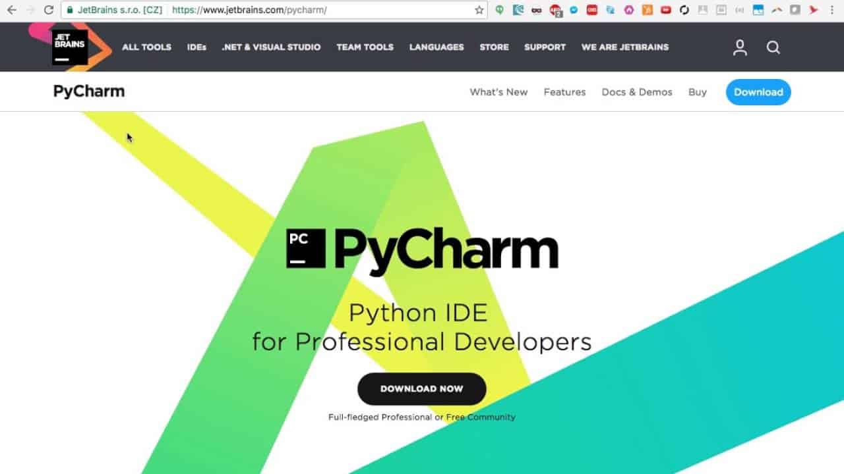This screenshot has height=474, width=844.
Task: Click the large PyCharm wordmark
Action: (446, 253)
